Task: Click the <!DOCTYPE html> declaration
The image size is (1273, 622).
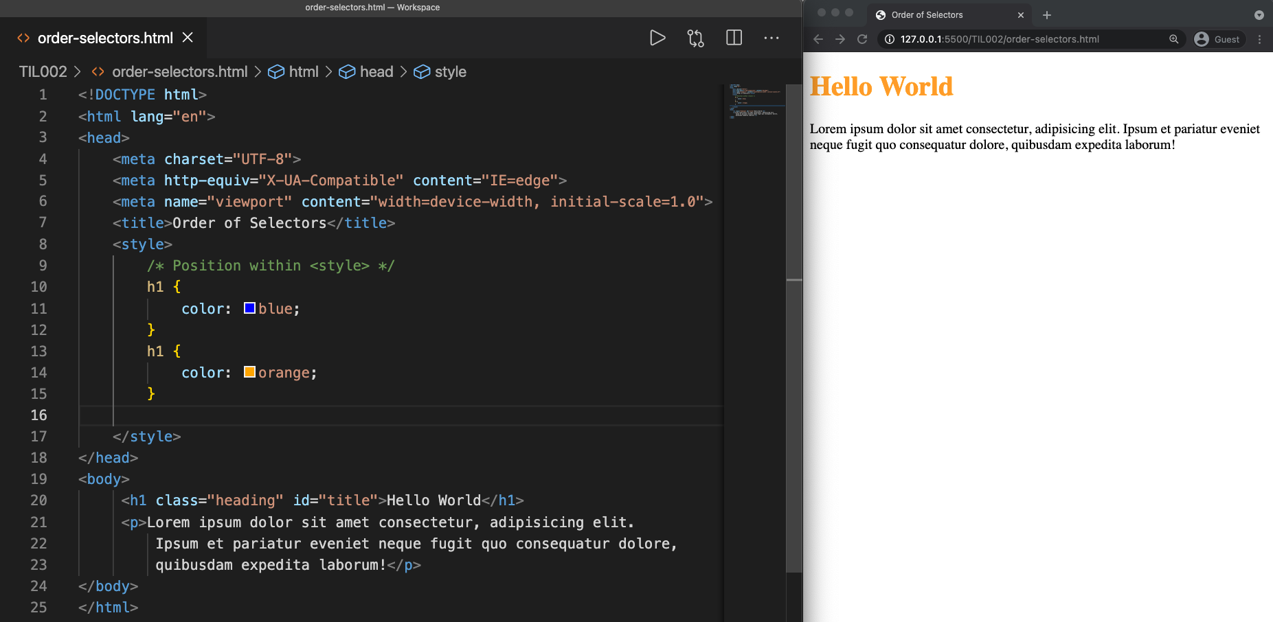Action: pyautogui.click(x=142, y=95)
